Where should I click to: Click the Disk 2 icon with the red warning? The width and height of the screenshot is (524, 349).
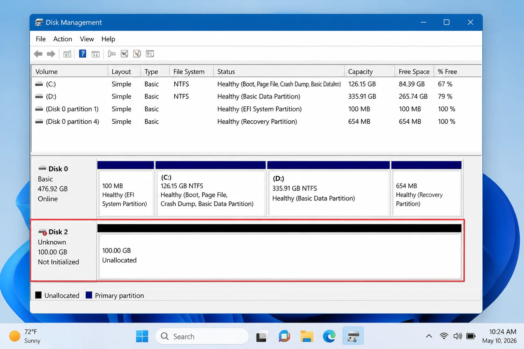[43, 232]
